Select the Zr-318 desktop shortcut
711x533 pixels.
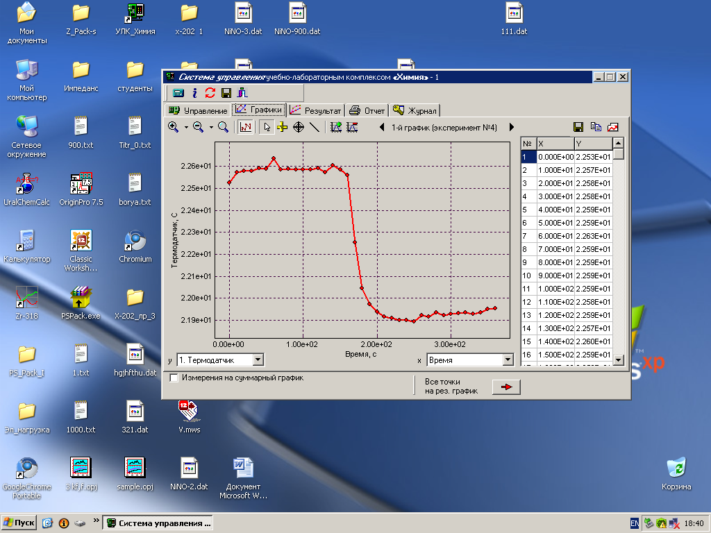(x=27, y=303)
